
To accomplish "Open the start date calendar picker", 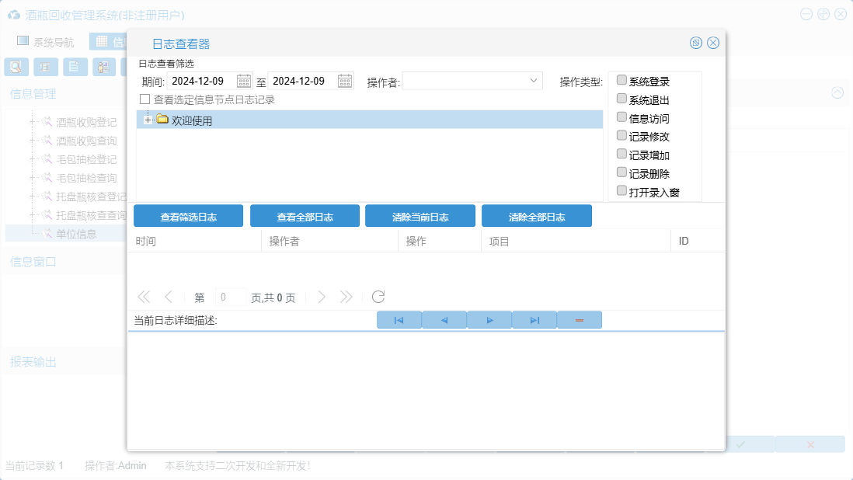I will pos(244,81).
